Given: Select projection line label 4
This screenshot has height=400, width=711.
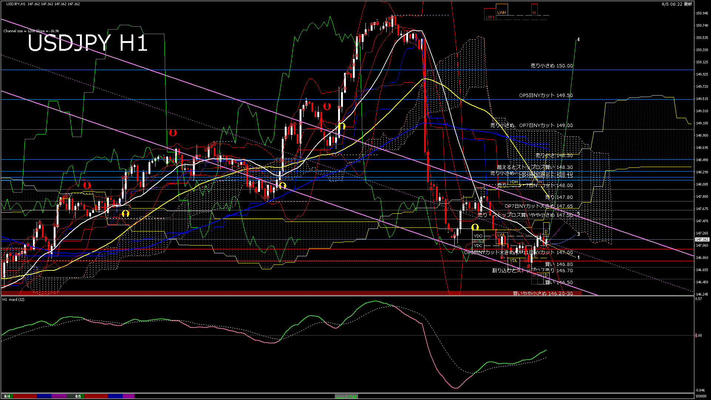Looking at the screenshot, I should (578, 39).
